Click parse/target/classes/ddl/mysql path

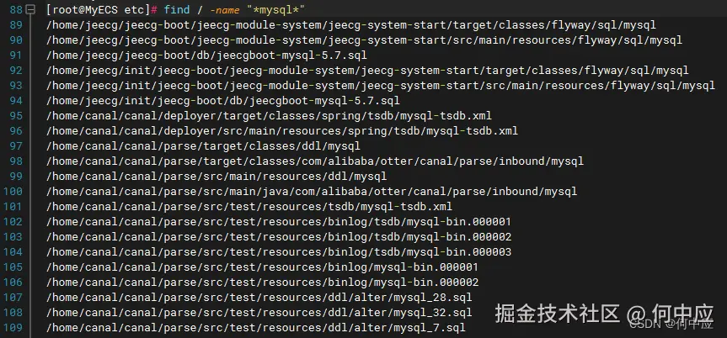tap(203, 145)
